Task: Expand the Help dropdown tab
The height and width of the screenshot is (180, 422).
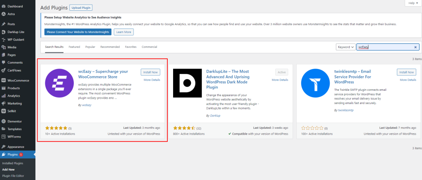Action: [x=413, y=3]
